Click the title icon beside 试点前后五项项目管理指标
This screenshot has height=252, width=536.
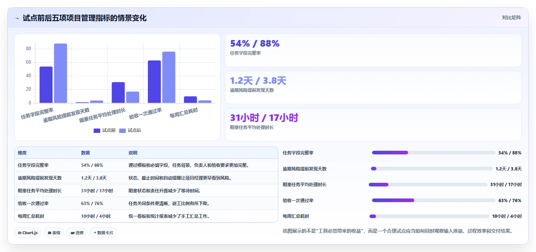click(17, 18)
